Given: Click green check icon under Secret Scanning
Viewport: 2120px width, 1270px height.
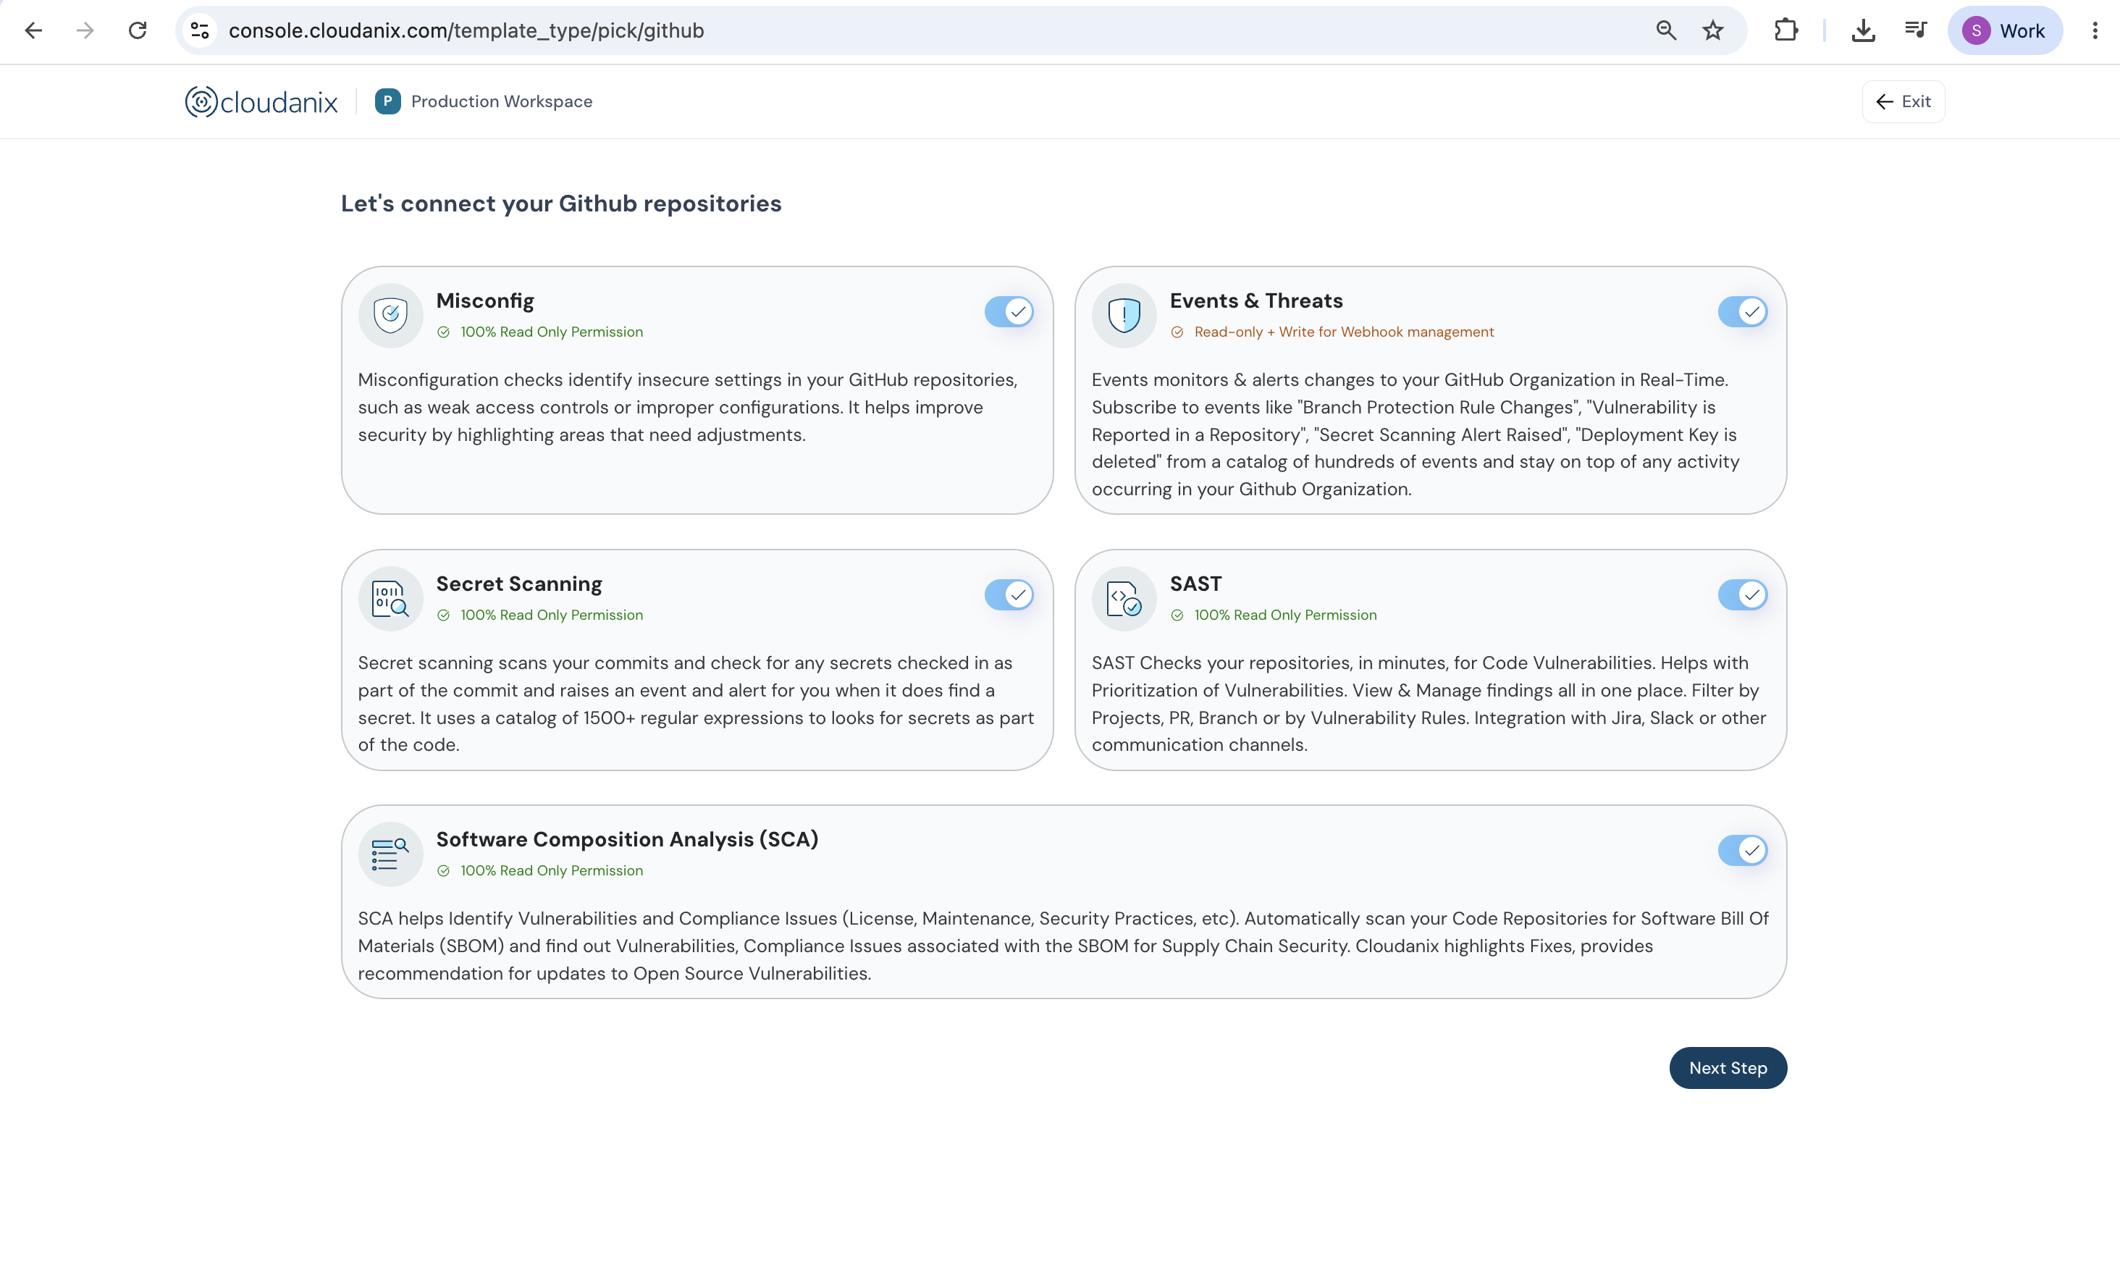Looking at the screenshot, I should [443, 615].
